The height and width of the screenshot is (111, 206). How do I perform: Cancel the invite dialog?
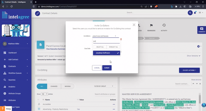click(97, 68)
